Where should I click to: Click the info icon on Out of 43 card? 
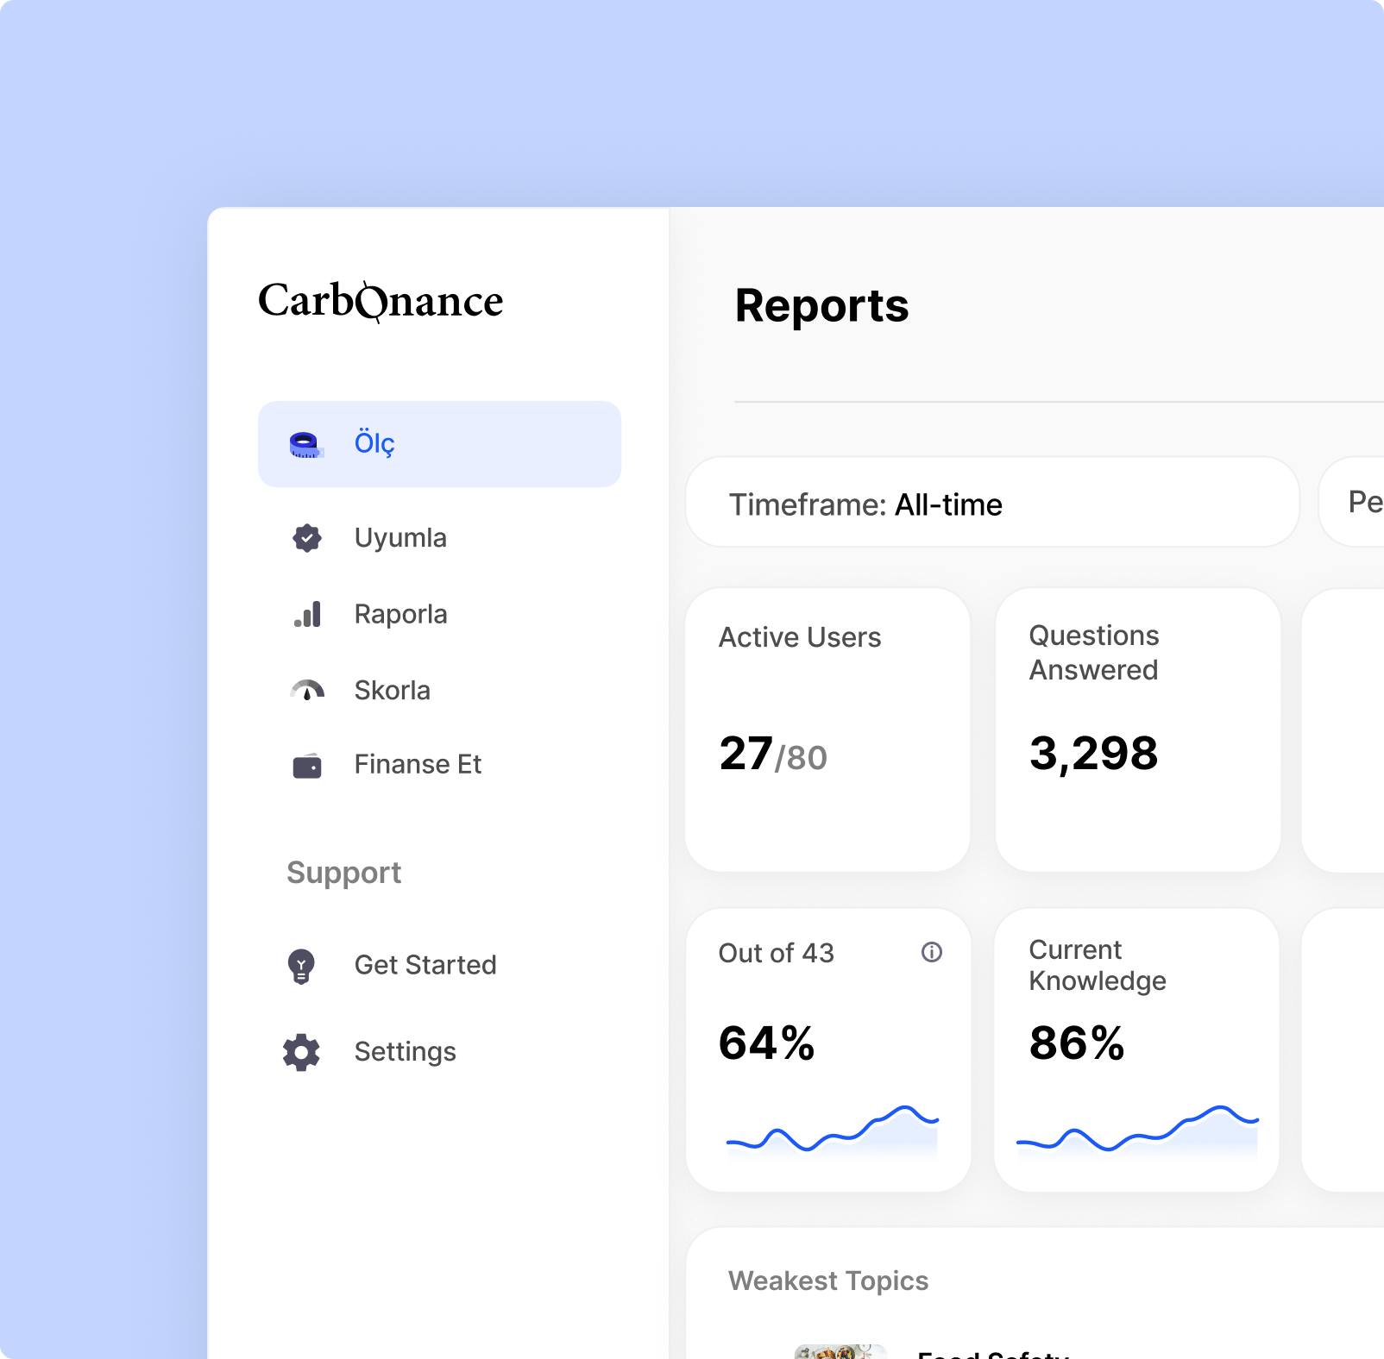coord(931,952)
